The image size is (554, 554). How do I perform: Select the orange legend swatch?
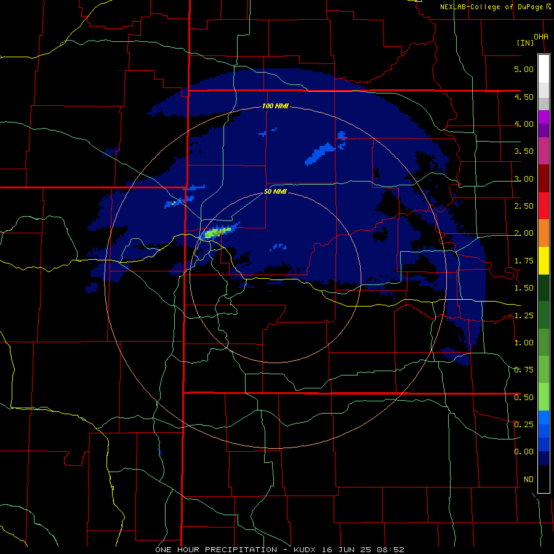coord(544,233)
